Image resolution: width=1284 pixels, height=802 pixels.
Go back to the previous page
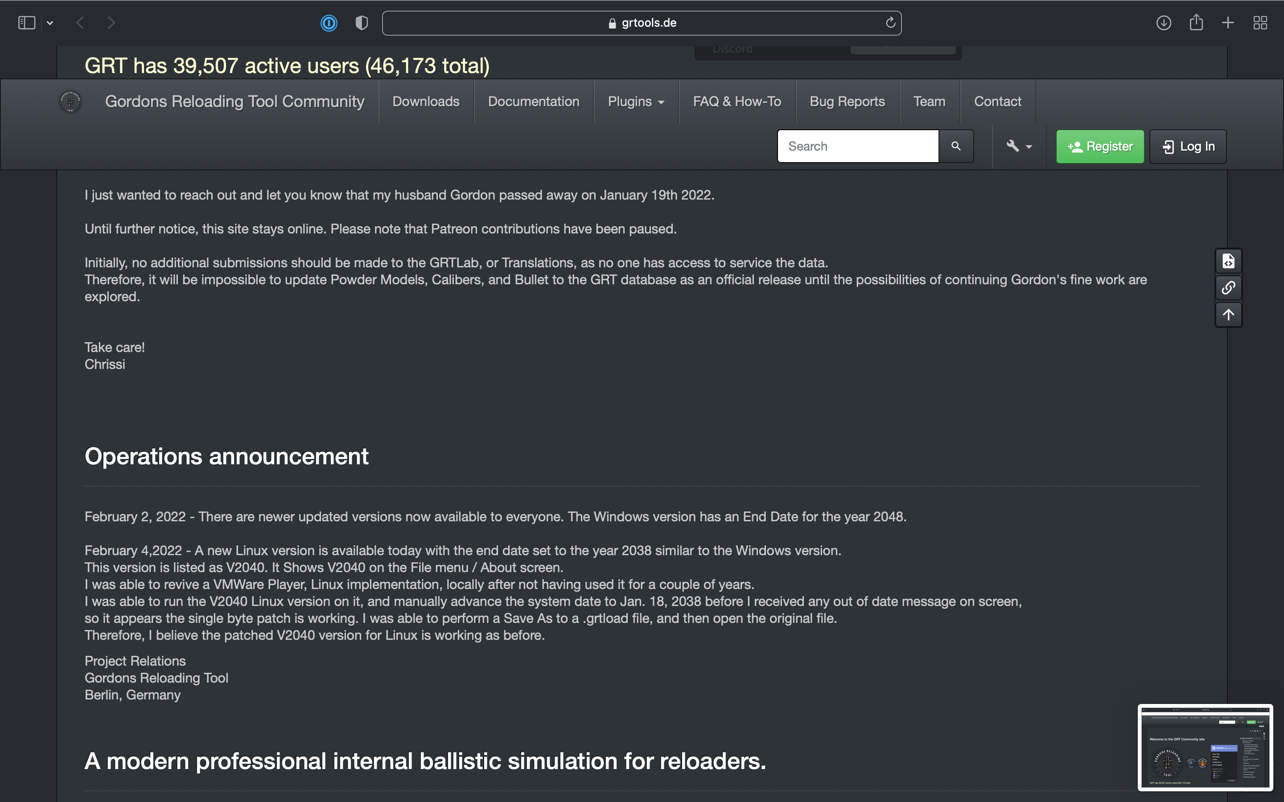coord(80,23)
